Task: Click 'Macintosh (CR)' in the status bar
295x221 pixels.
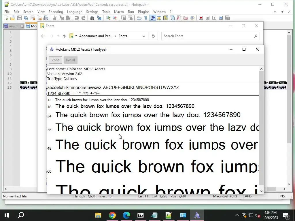Action: coord(225,196)
